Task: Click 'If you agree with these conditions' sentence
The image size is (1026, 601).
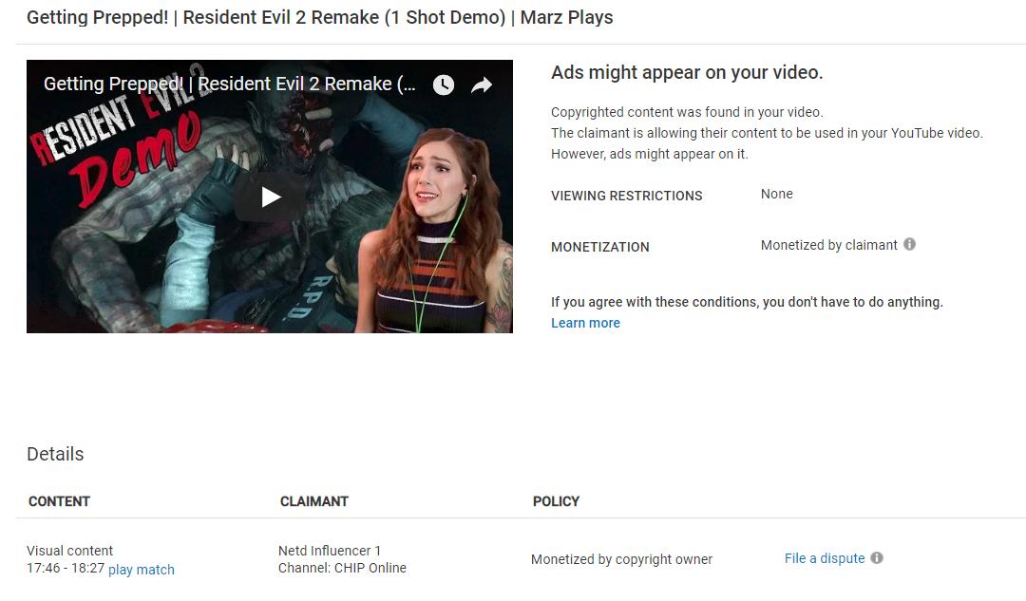Action: pos(747,302)
